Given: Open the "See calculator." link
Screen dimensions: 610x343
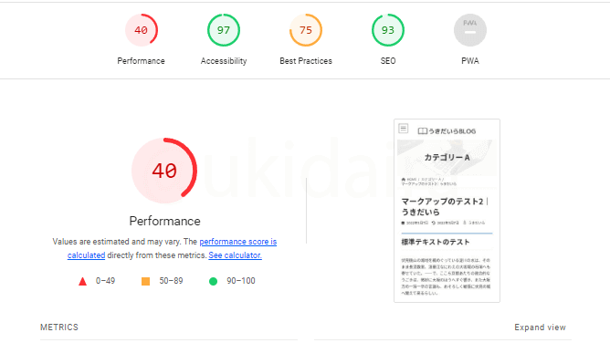Looking at the screenshot, I should tap(235, 255).
